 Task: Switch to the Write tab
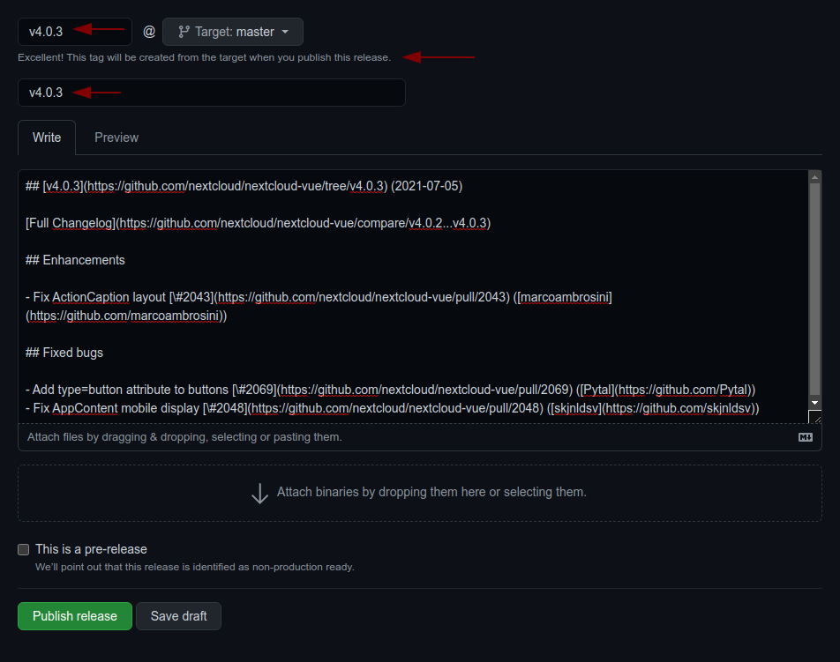pos(47,138)
